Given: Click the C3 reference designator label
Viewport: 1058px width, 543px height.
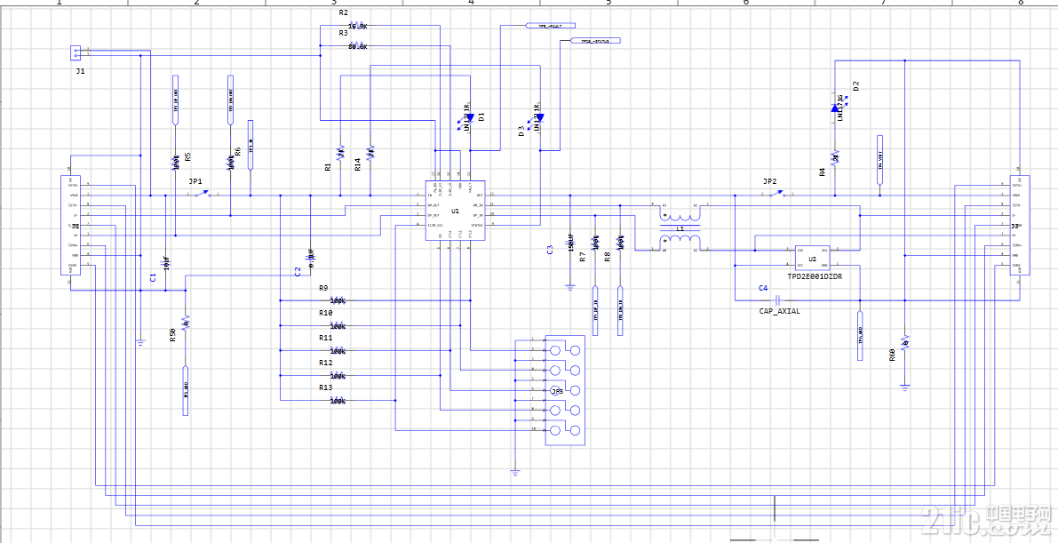Looking at the screenshot, I should point(550,249).
